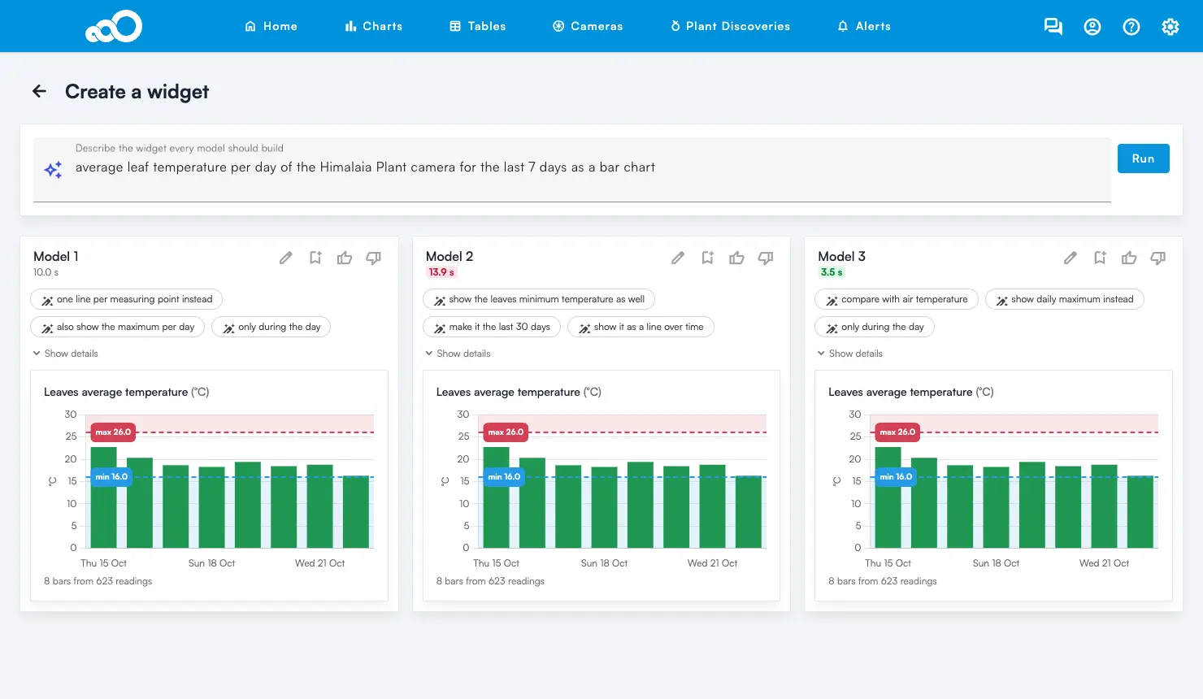Apply 'compare with air temperature' suggestion
Image resolution: width=1203 pixels, height=699 pixels.
(x=896, y=299)
